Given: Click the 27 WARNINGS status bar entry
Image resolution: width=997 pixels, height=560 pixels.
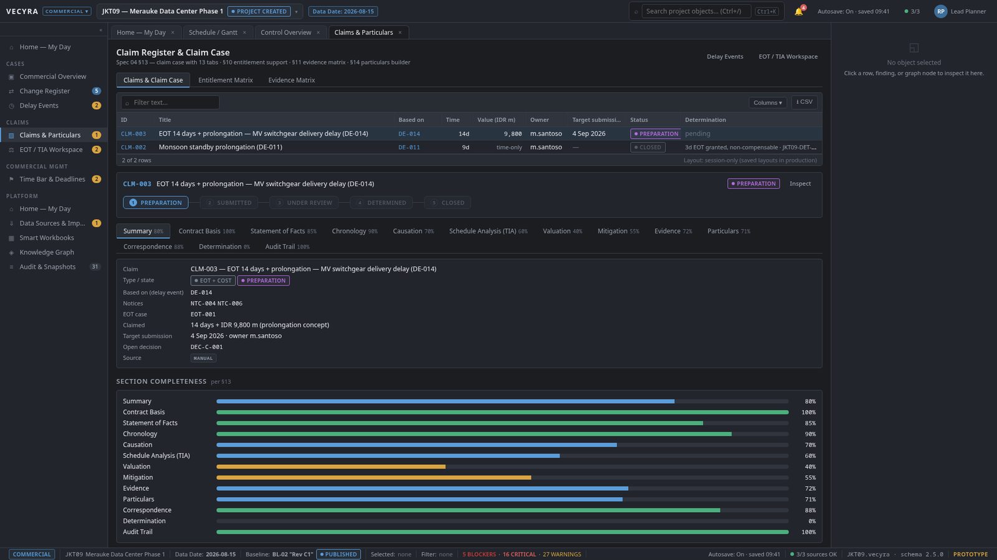Looking at the screenshot, I should coord(561,554).
